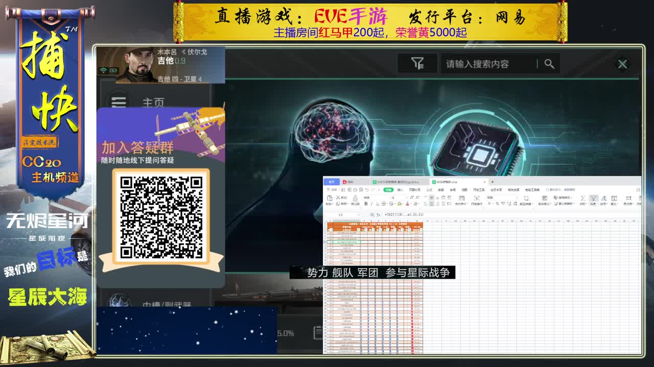Activate the Filter icon in the ribbon
The height and width of the screenshot is (367, 654).
[x=594, y=198]
